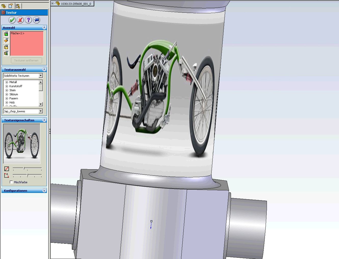This screenshot has width=339, height=259.
Task: Select the orange surface selection filter icon
Action: 6,40
